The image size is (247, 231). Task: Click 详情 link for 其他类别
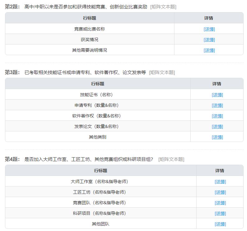tap(217, 137)
